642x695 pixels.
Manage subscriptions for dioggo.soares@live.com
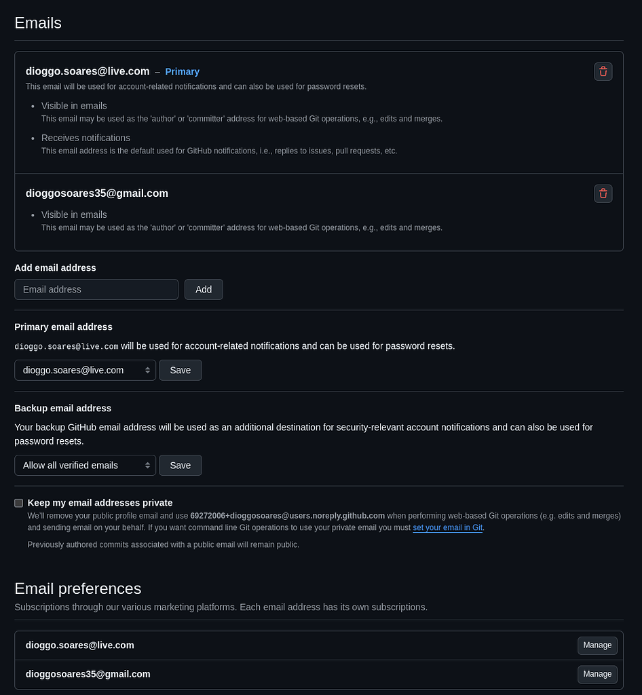coord(597,645)
